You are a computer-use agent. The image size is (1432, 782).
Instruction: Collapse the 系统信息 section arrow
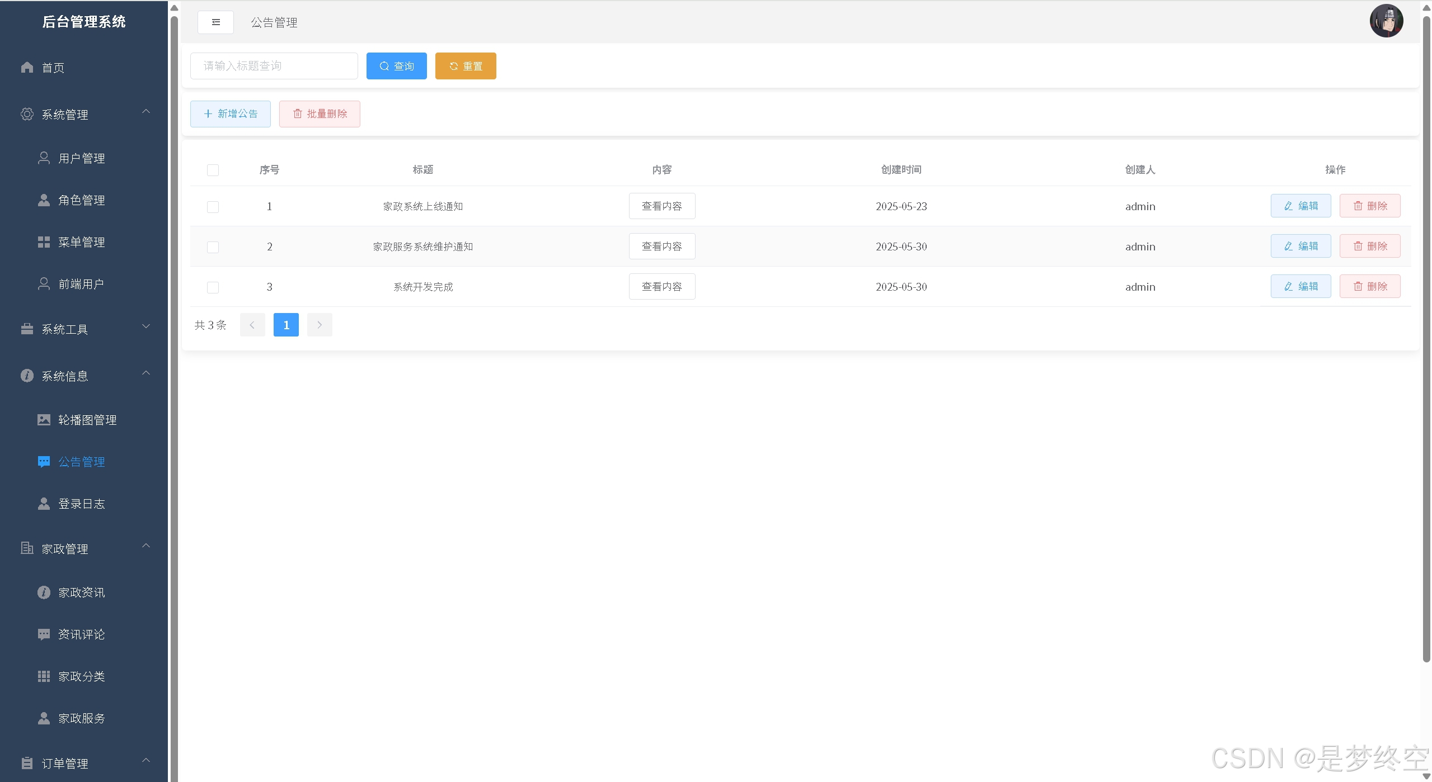[x=146, y=373]
